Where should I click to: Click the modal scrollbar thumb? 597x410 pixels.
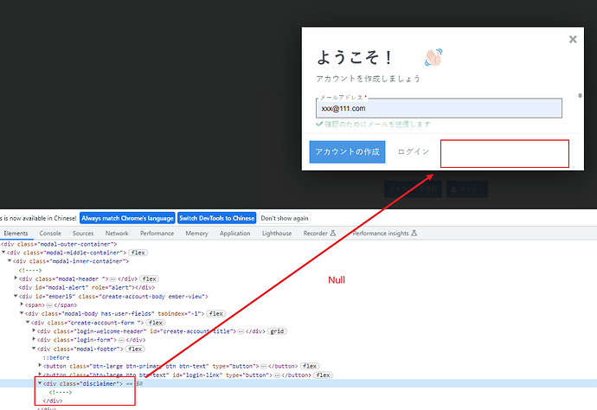(580, 95)
